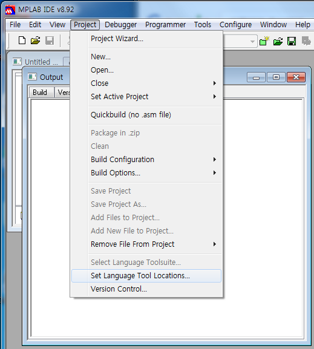This screenshot has width=314, height=349.
Task: Close the Output window
Action: (296, 77)
